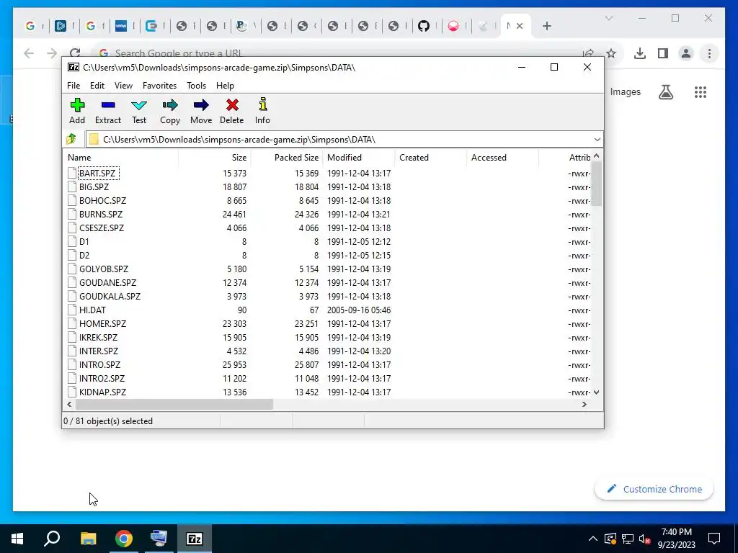The width and height of the screenshot is (738, 553).
Task: Click the file icon beside HI.DAT
Action: (71, 310)
